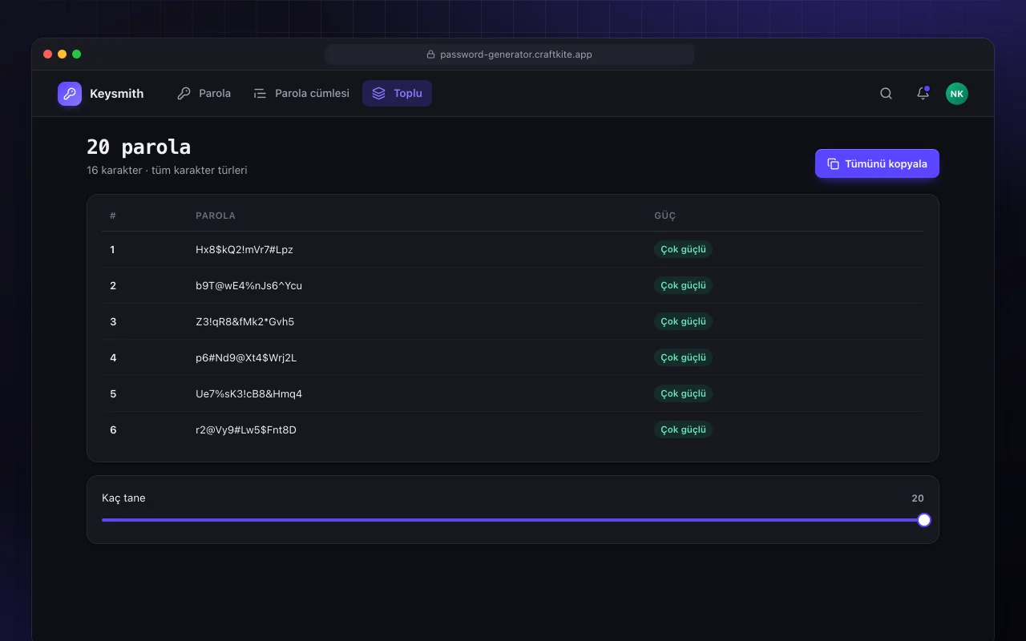Click the Çok güçlü badge in row 6
Viewport: 1026px width, 641px height.
(683, 429)
